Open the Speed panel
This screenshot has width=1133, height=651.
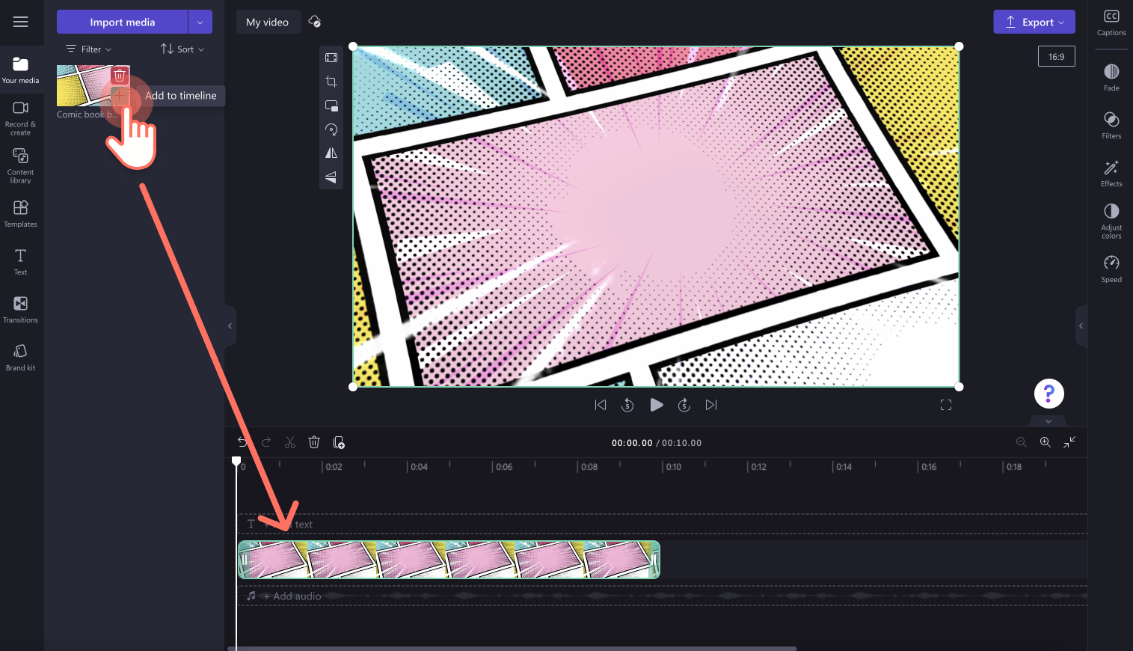(1111, 269)
